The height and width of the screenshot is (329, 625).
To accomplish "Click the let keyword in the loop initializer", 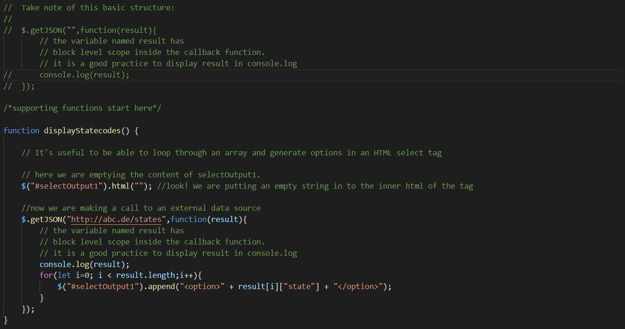I will [x=64, y=275].
